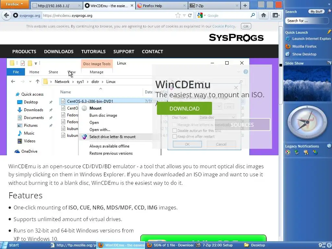Switch to ftp.mozilla.org taskbar window
The height and width of the screenshot is (249, 332).
(x=73, y=245)
